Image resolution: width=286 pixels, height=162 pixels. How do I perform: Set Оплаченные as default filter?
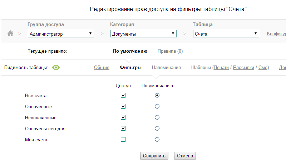click(157, 106)
